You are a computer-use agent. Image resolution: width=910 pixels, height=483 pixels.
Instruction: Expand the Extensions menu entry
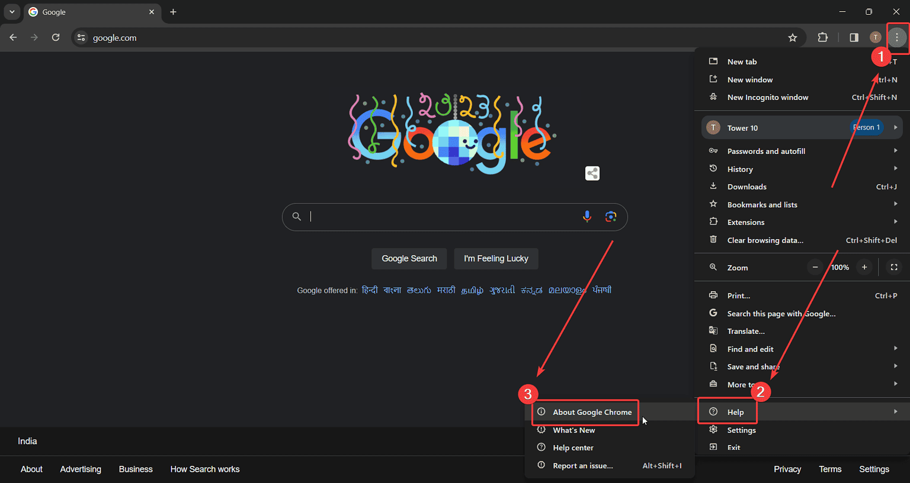click(x=802, y=222)
